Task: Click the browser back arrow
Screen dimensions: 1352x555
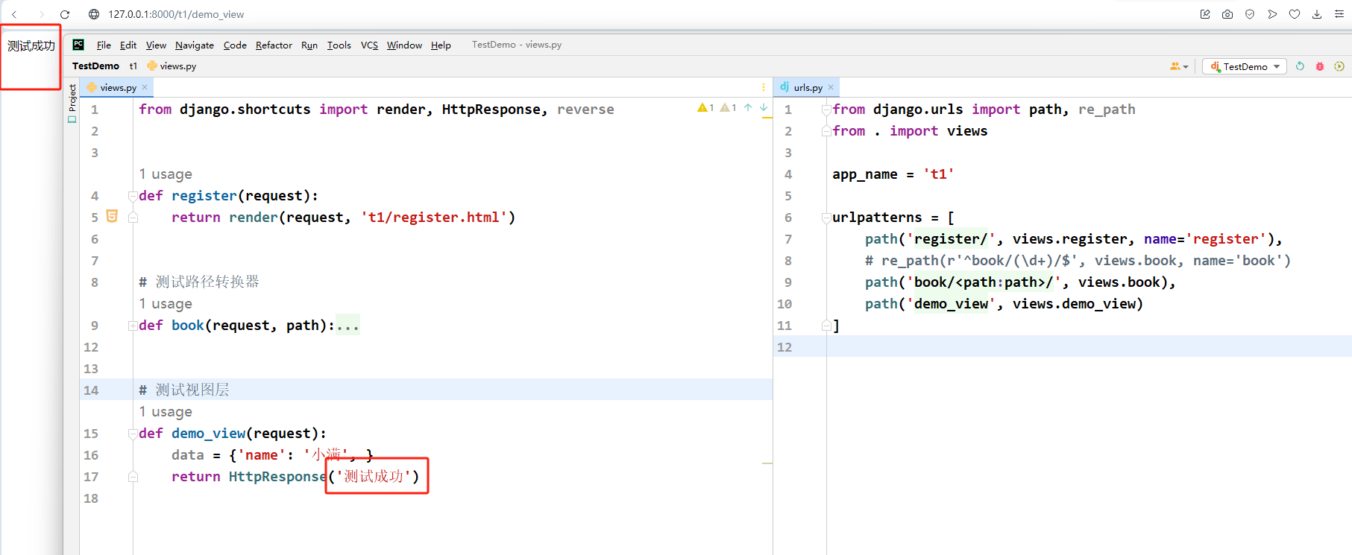Action: click(x=14, y=14)
